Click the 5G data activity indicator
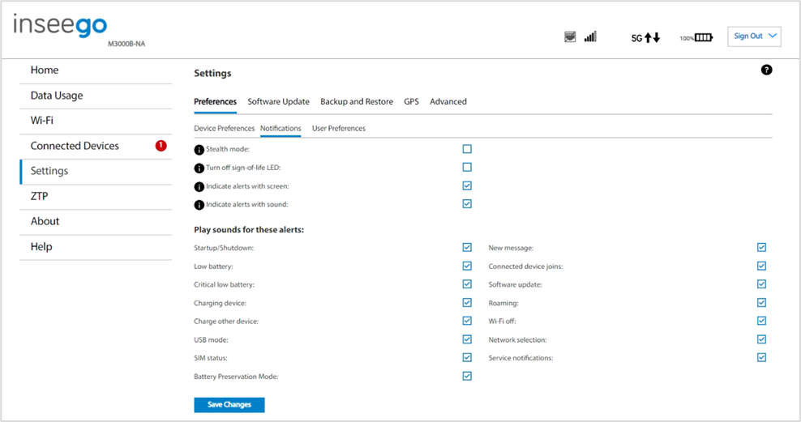 point(645,38)
